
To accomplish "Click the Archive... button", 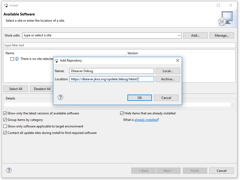I will tap(168, 79).
